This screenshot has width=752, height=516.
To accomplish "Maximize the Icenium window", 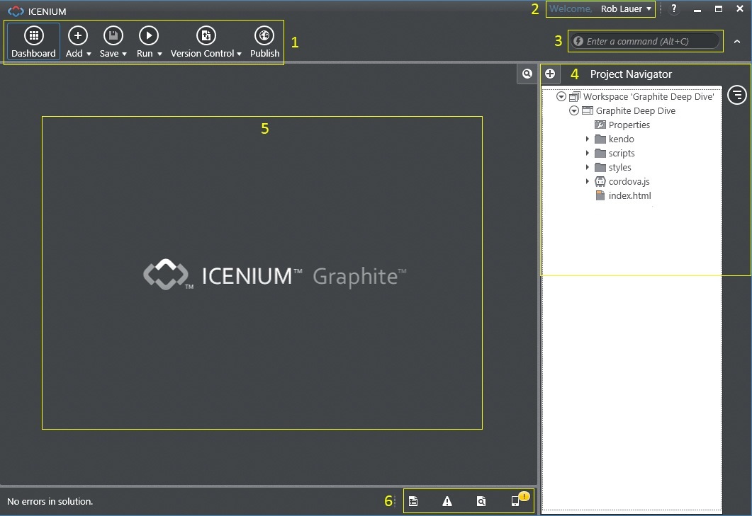I will click(x=719, y=8).
